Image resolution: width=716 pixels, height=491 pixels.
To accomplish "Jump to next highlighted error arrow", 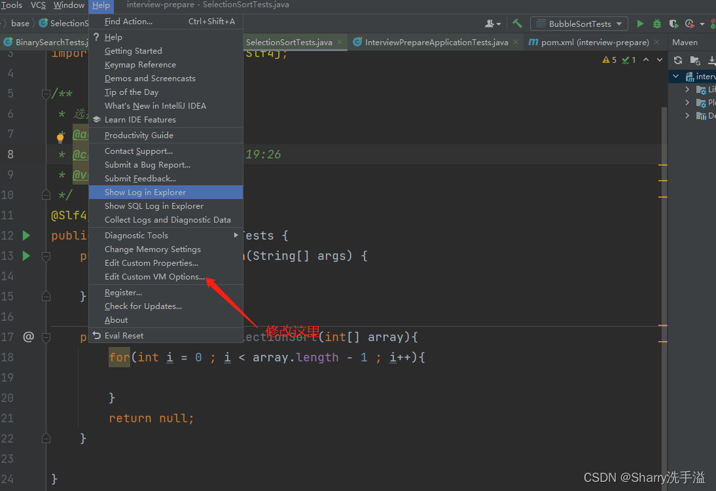I will click(x=659, y=60).
